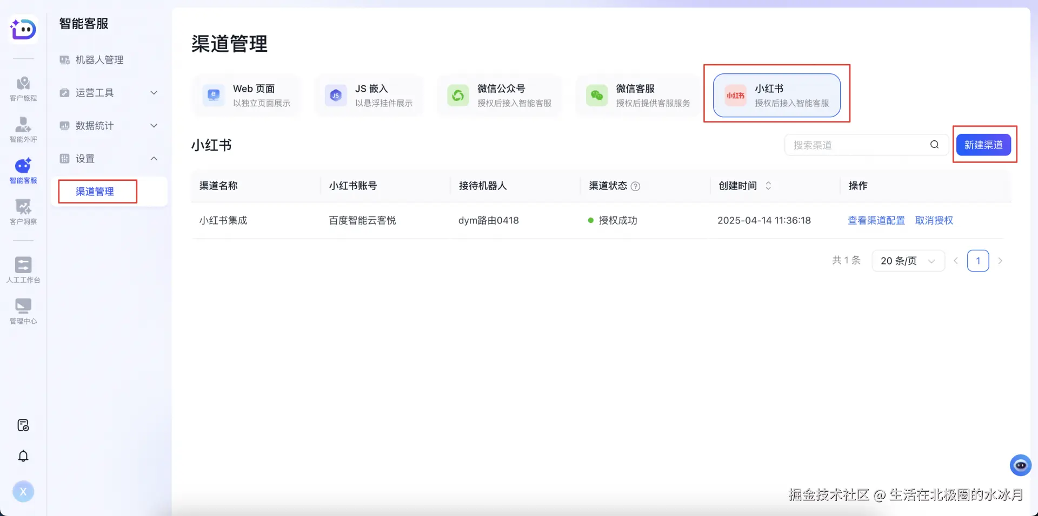1038x516 pixels.
Task: Expand the 数据统计 submenu chevron
Action: pos(154,126)
